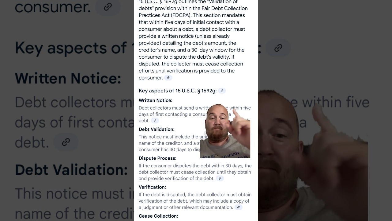Click the large blurred link icon beside 'consumer.'
The height and width of the screenshot is (221, 392).
(x=108, y=7)
